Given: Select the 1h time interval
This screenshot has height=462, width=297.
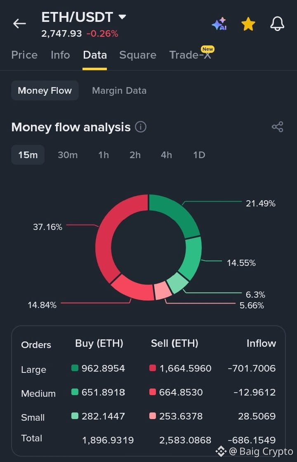Looking at the screenshot, I should 104,155.
